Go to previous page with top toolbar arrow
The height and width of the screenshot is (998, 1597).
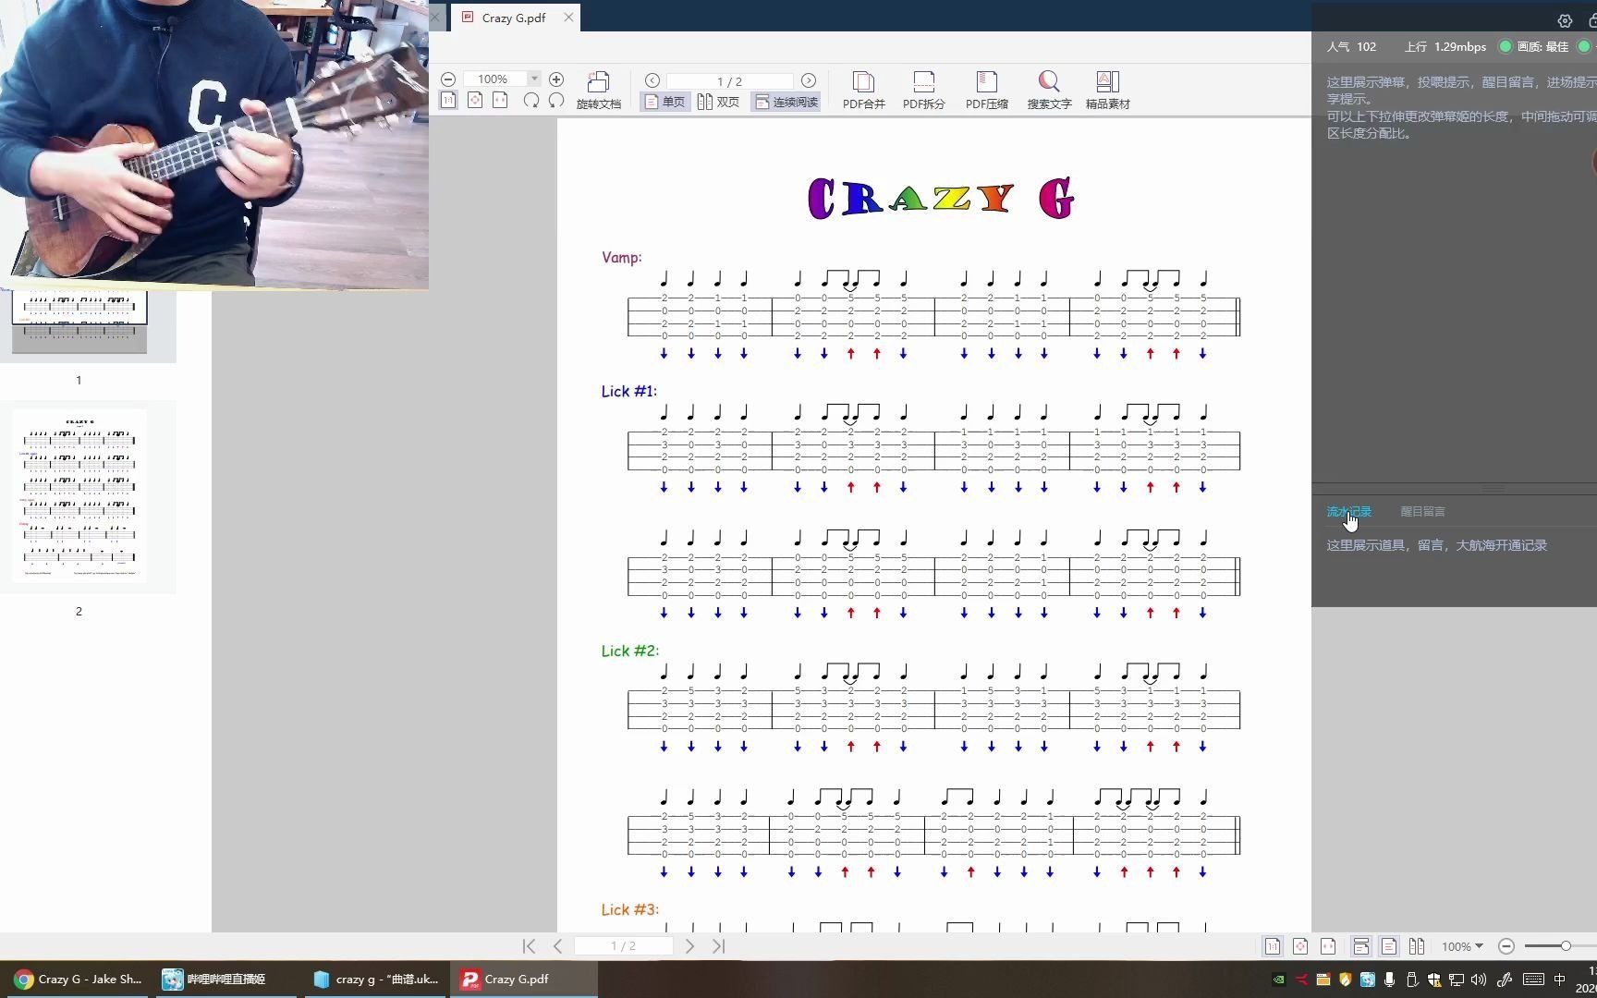click(x=652, y=80)
